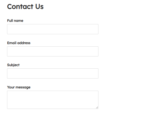This screenshot has height=118, width=160.
Task: Click the word "Us" in the heading
Action: 39,7
